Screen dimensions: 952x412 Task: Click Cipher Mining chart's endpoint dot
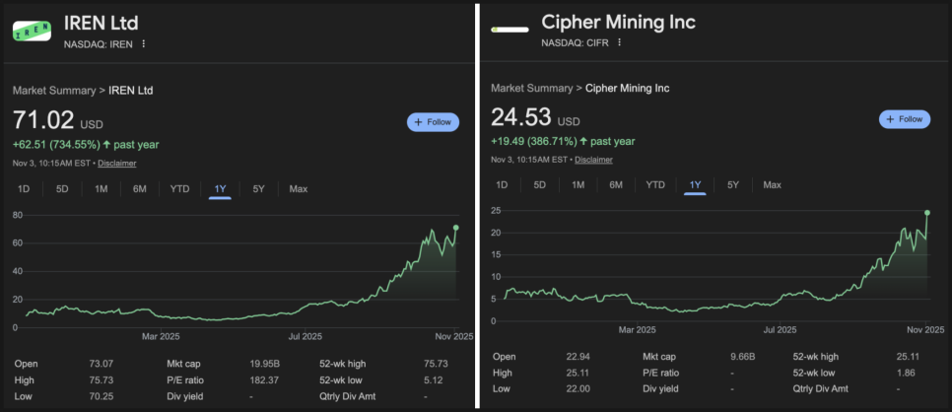[x=927, y=213]
